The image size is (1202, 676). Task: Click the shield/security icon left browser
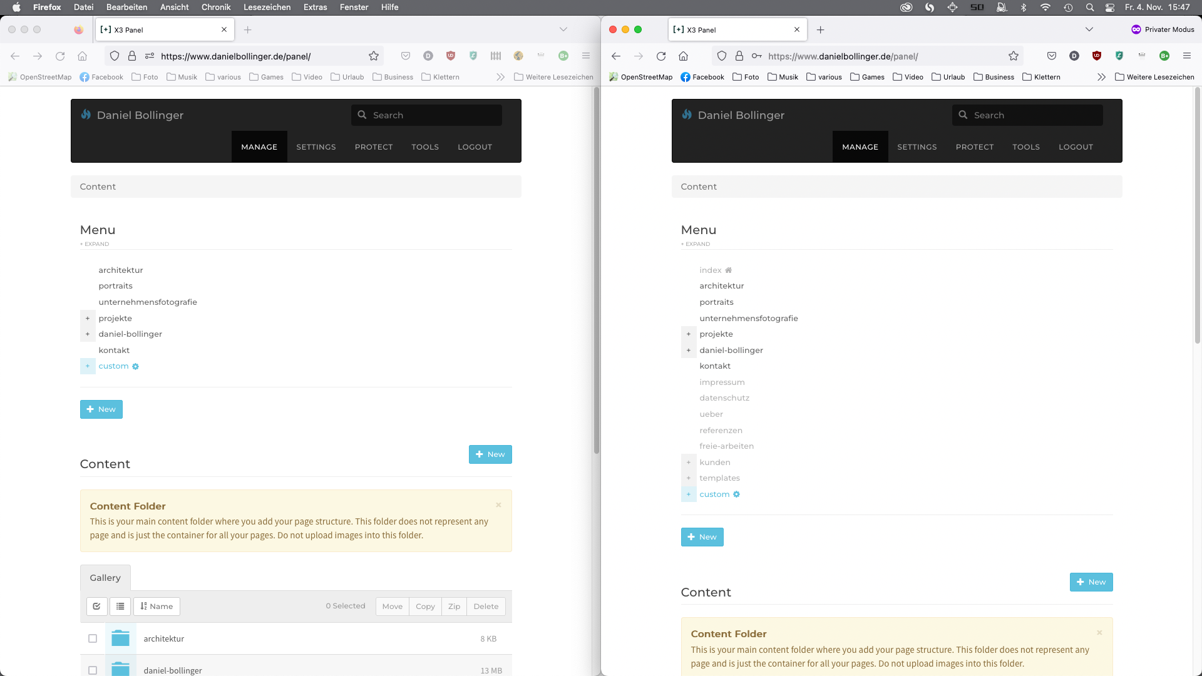(x=115, y=56)
